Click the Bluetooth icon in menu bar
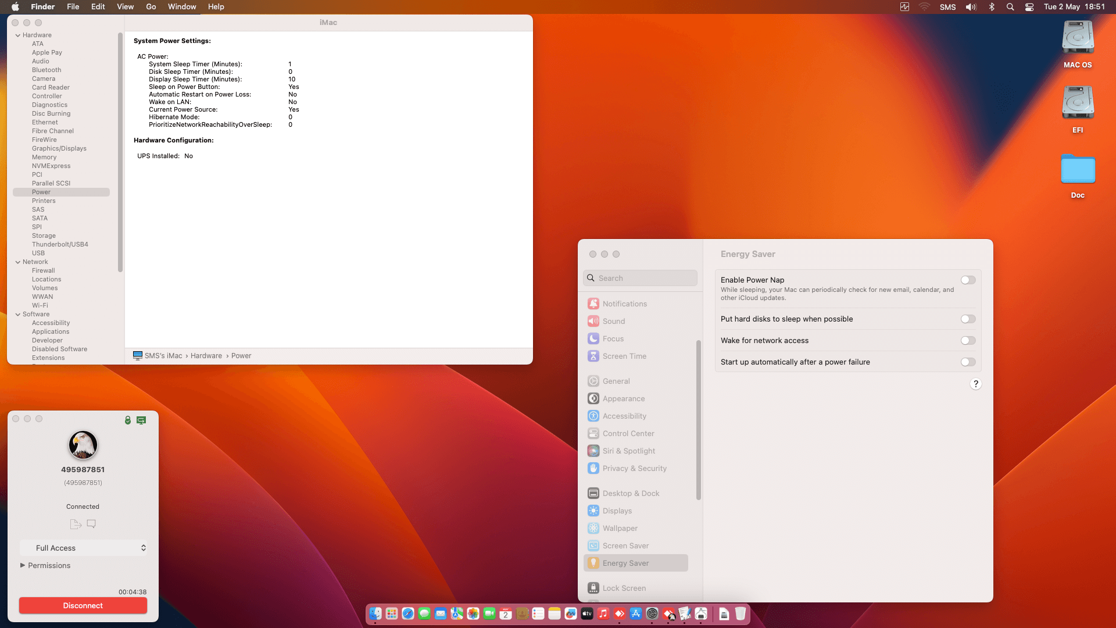 pyautogui.click(x=992, y=7)
